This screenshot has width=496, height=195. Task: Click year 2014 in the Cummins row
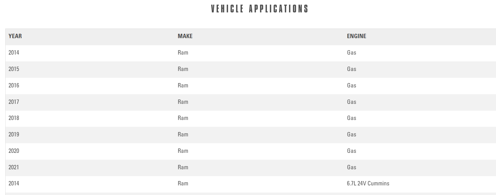[14, 184]
